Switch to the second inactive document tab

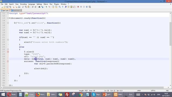coord(16,11)
